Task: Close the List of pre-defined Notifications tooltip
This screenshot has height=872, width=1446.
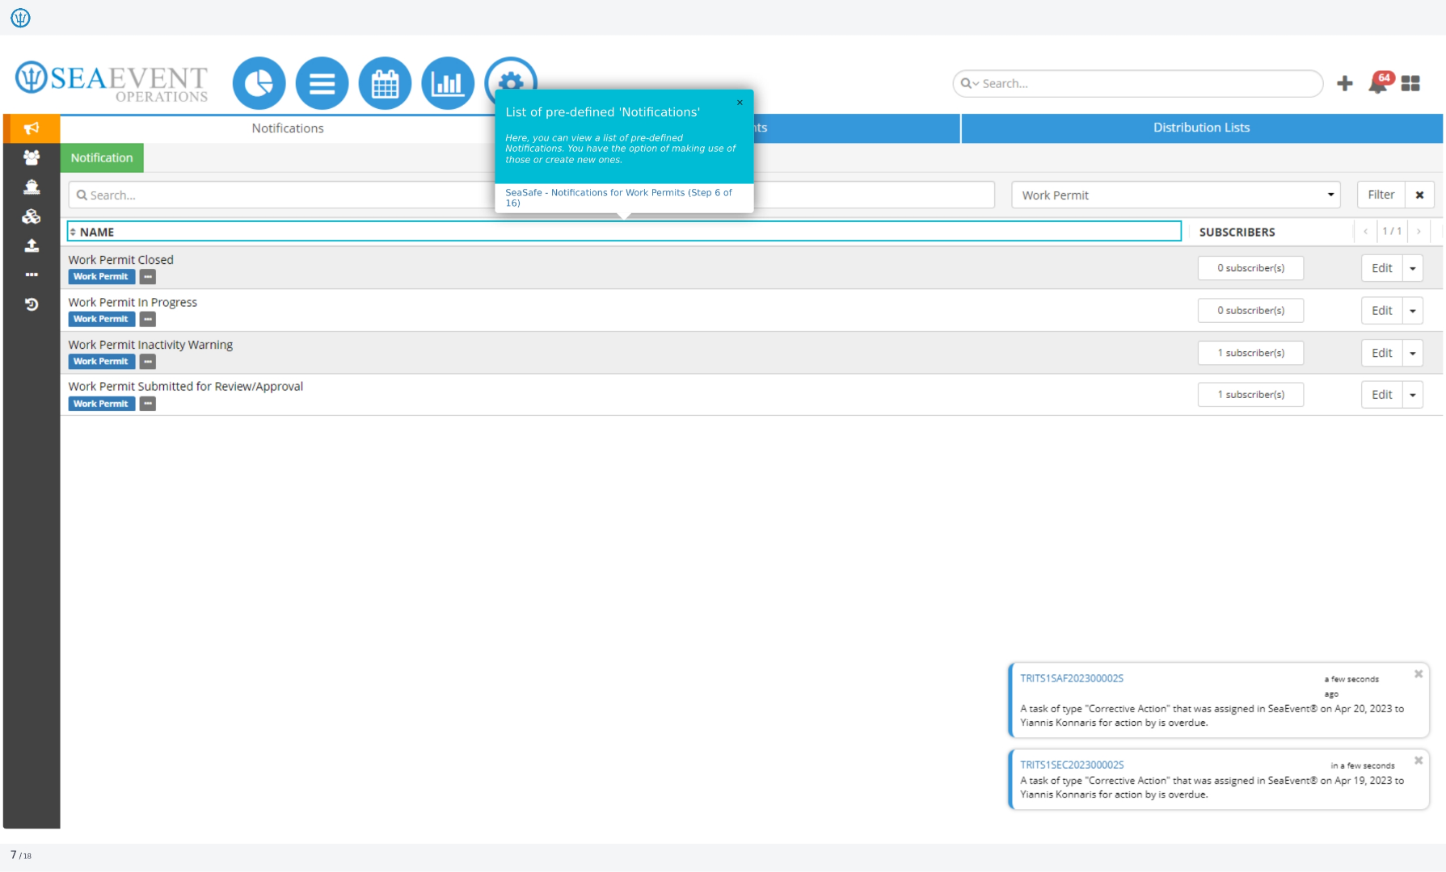Action: [x=740, y=103]
